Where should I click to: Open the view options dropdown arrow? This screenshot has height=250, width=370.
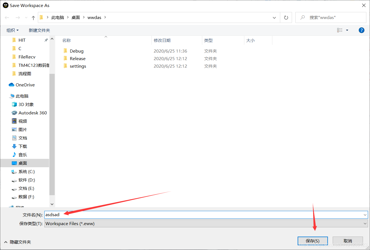(x=347, y=30)
